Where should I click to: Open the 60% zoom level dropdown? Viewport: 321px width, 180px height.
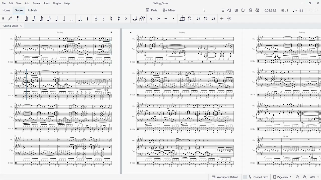[x=315, y=177]
